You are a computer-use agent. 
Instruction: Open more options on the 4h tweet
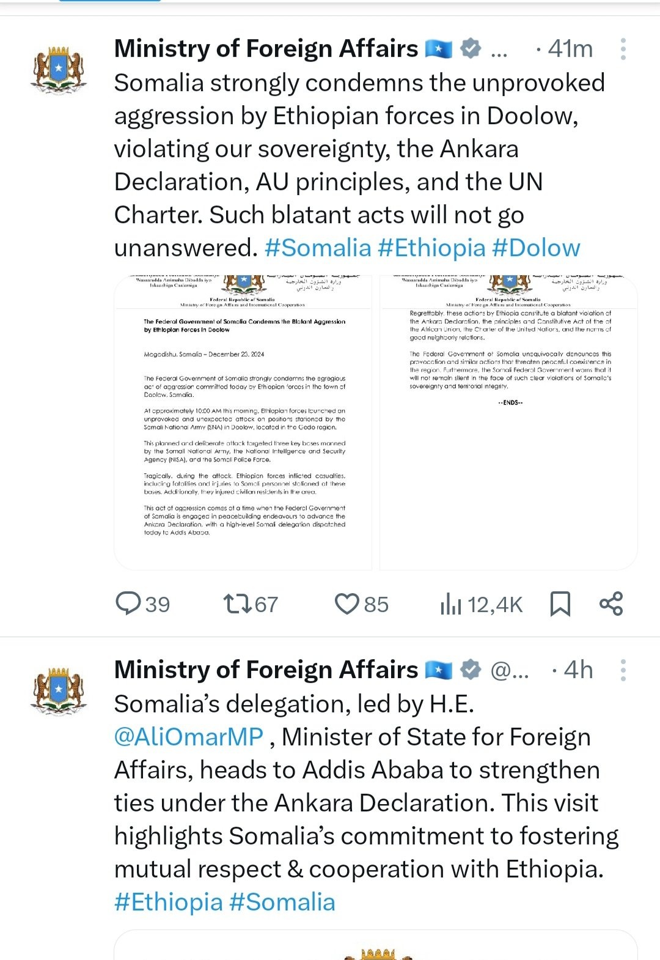(x=623, y=670)
